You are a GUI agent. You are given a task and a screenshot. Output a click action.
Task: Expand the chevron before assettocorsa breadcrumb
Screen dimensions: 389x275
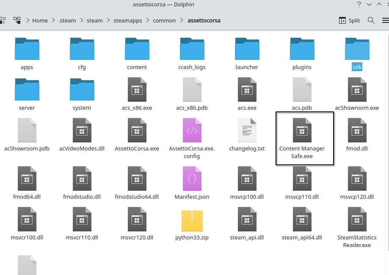183,20
